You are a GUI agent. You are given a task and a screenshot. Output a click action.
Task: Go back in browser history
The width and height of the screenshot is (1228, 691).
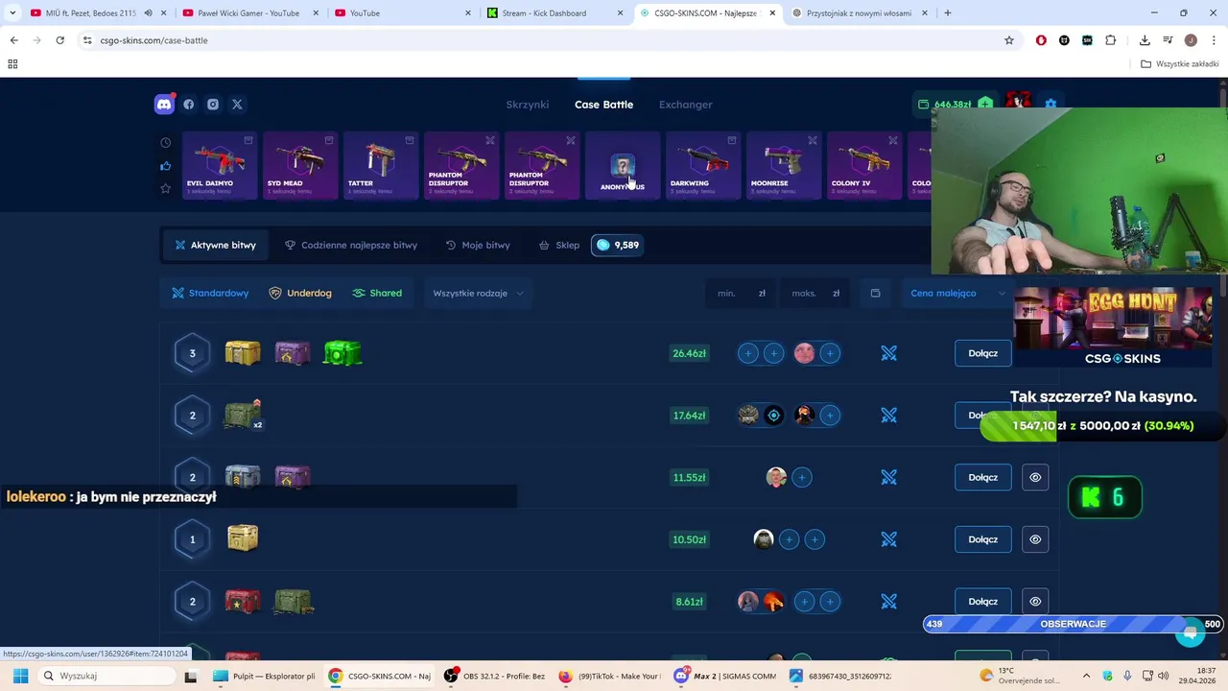coord(13,40)
